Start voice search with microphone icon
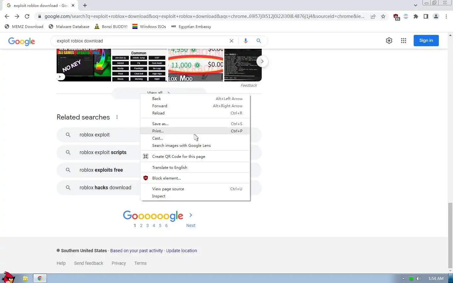This screenshot has height=283, width=453. [246, 41]
